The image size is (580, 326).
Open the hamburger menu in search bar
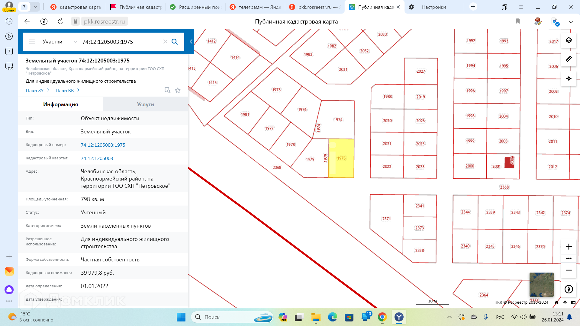pyautogui.click(x=32, y=42)
